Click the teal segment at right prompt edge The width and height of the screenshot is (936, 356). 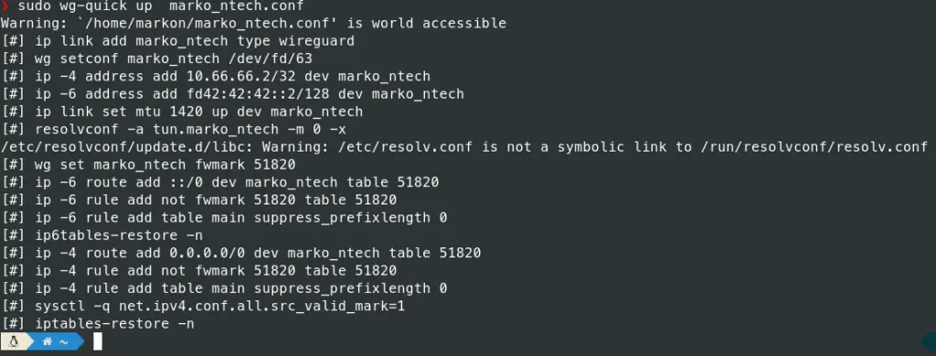tap(929, 341)
